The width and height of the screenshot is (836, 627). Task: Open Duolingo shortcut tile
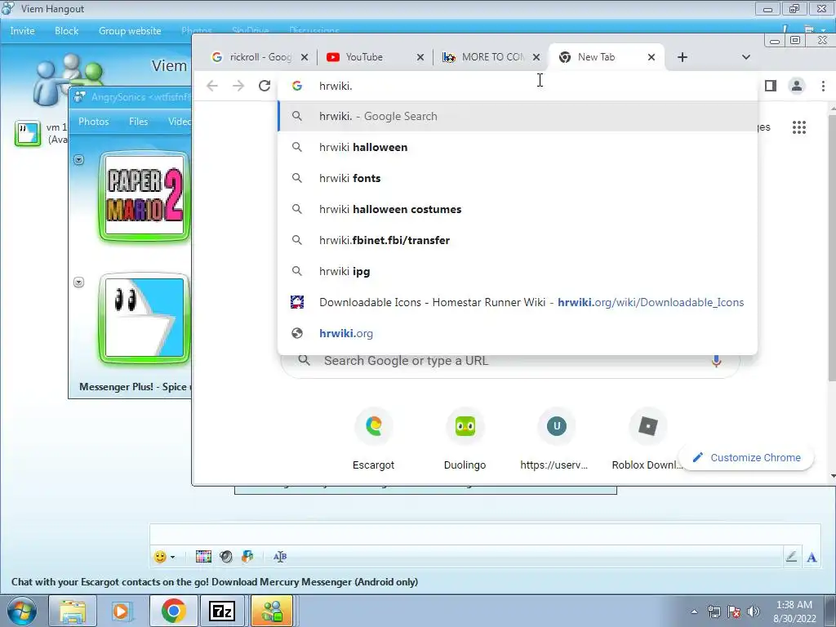tap(465, 440)
